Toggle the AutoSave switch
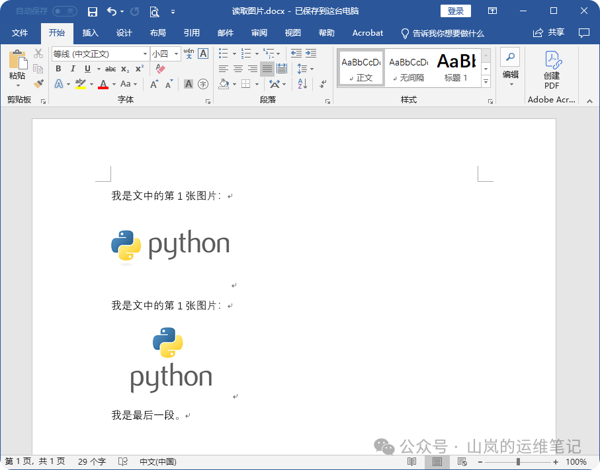 tap(65, 11)
